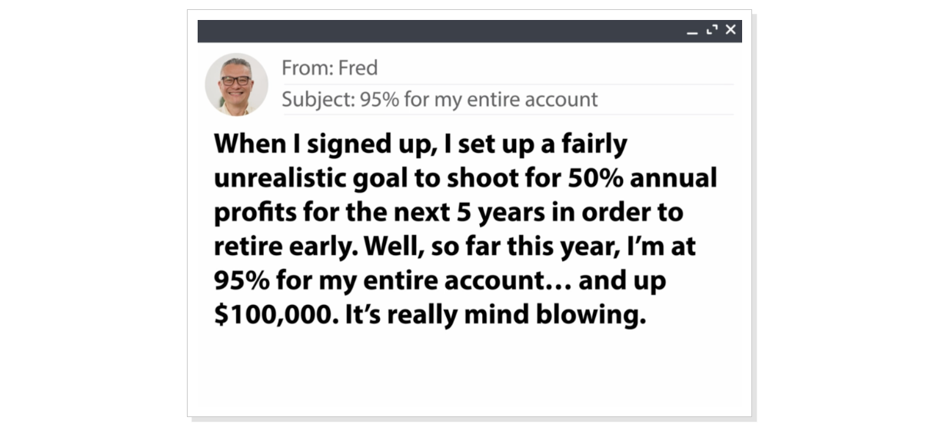
Task: Click the restore/expand window icon
Action: coord(711,30)
